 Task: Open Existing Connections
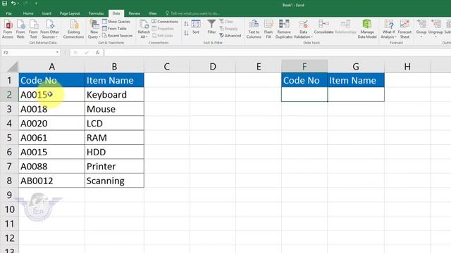coord(73,29)
